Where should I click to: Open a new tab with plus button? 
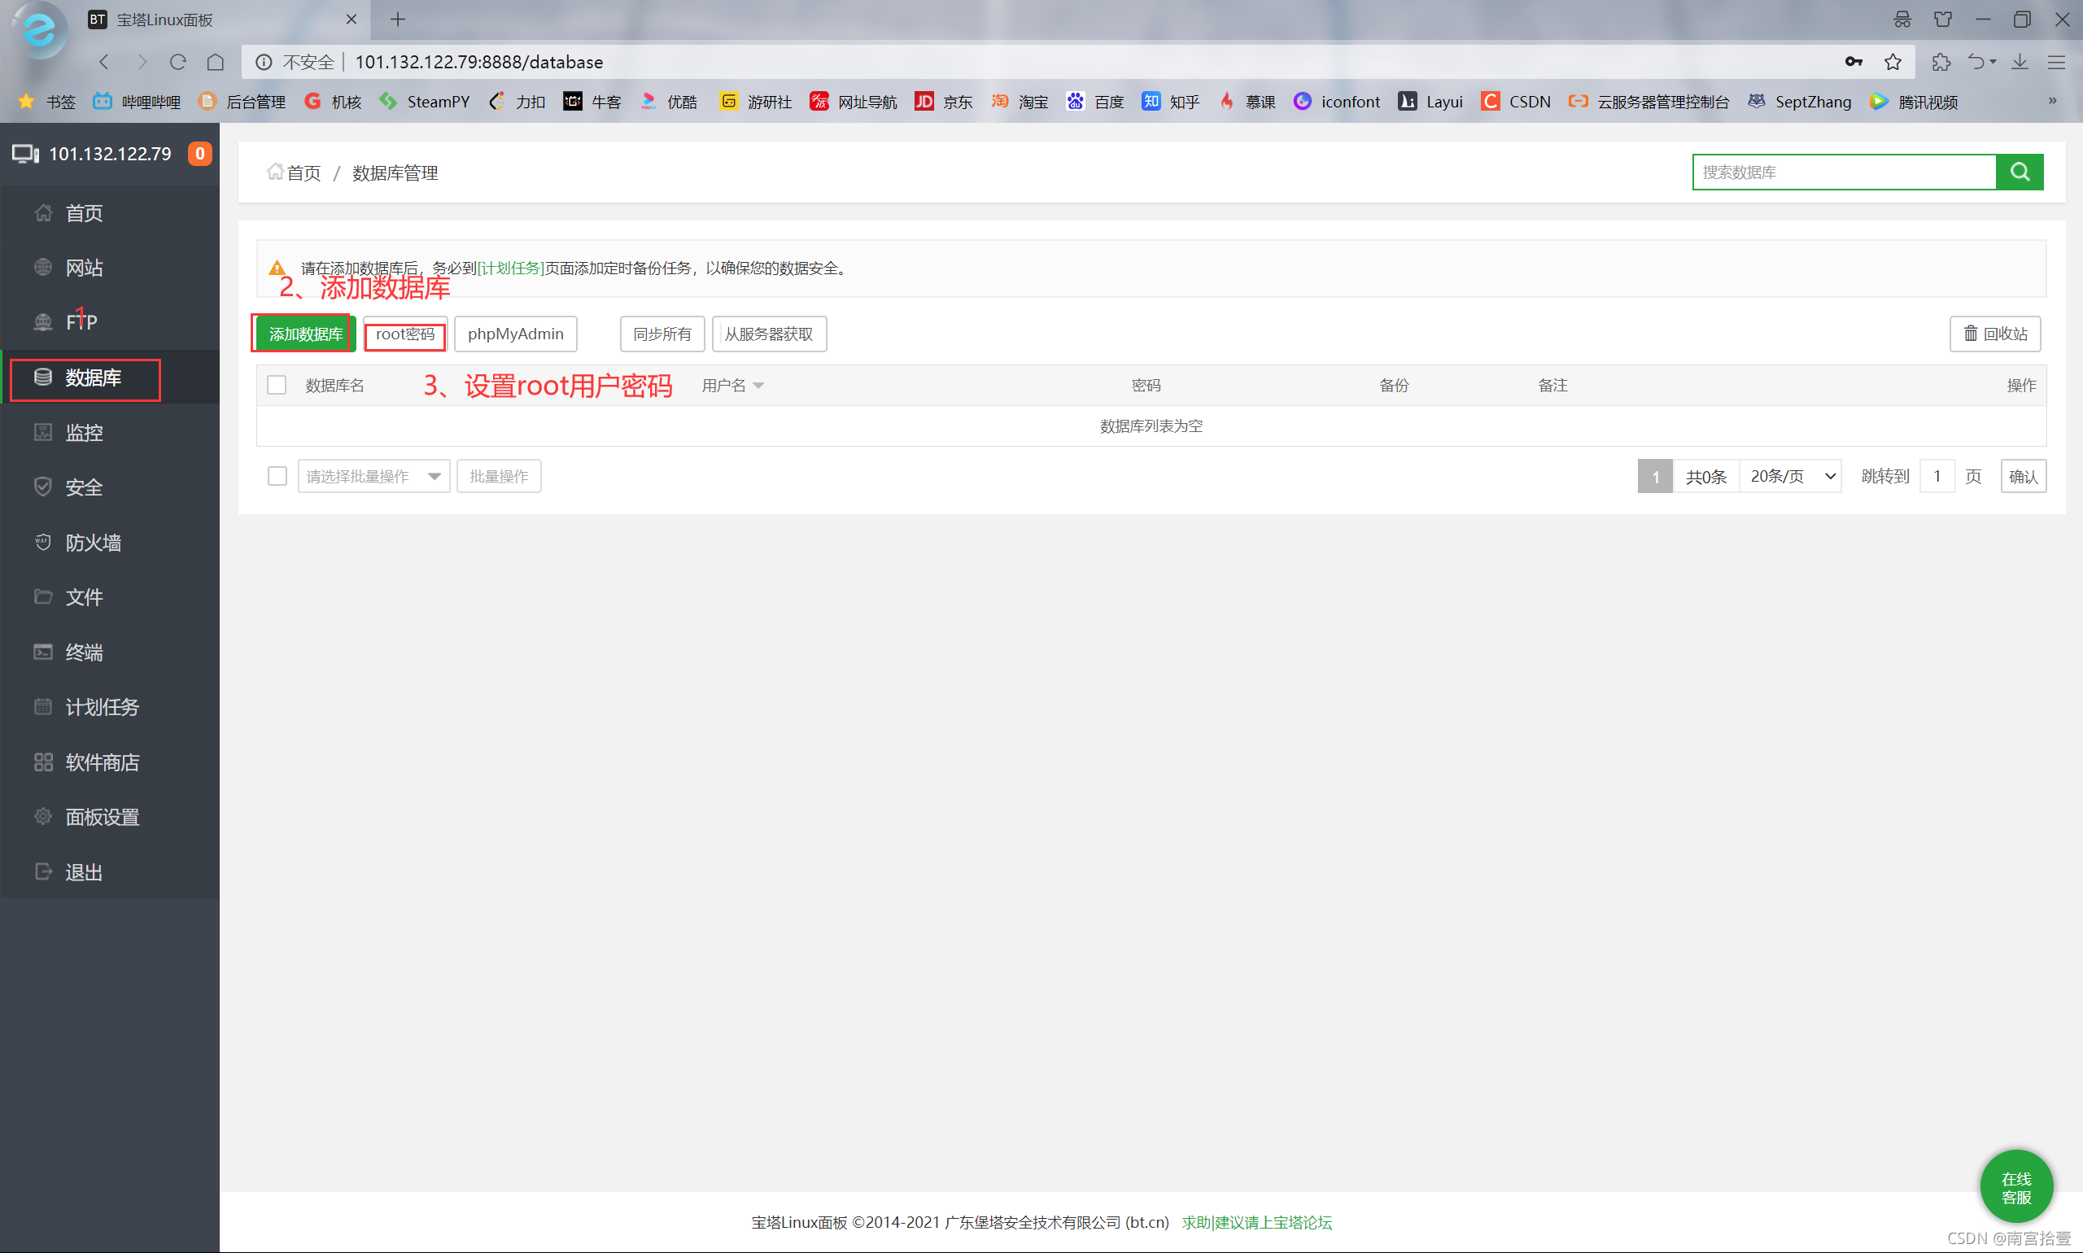pos(398,19)
